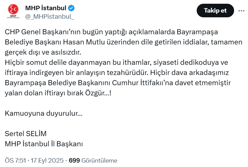The height and width of the screenshot is (167, 248).
Task: Click the title line "MHP İstanbul İl Başkanı"
Action: coord(44,144)
